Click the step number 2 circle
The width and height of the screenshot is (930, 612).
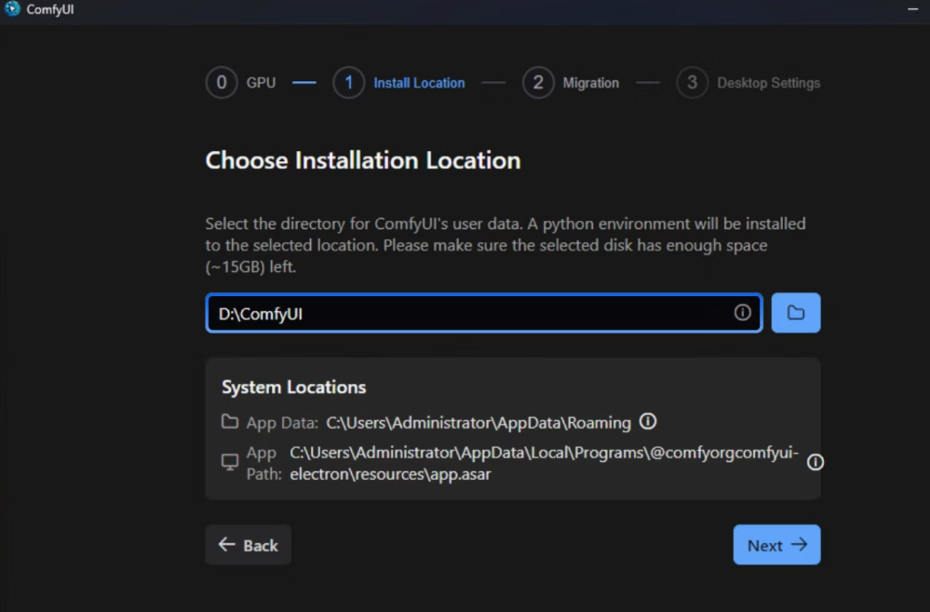(538, 83)
